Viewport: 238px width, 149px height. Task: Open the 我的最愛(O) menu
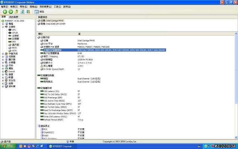click(45, 7)
